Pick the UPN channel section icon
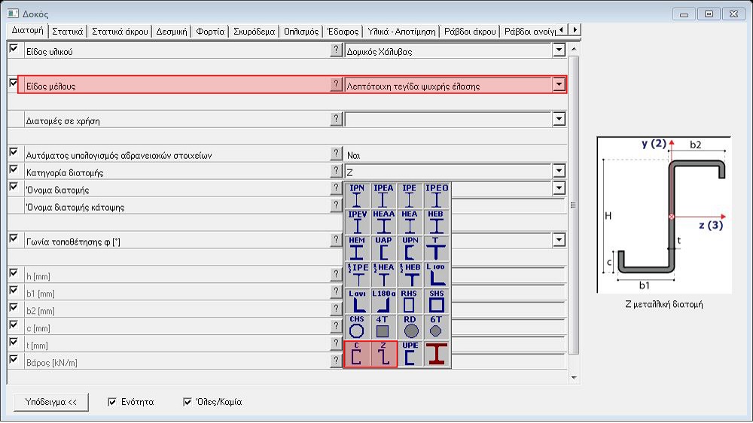This screenshot has width=753, height=423. click(410, 248)
